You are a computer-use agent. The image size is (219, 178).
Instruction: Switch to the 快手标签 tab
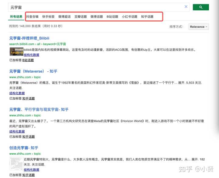coord(48,17)
